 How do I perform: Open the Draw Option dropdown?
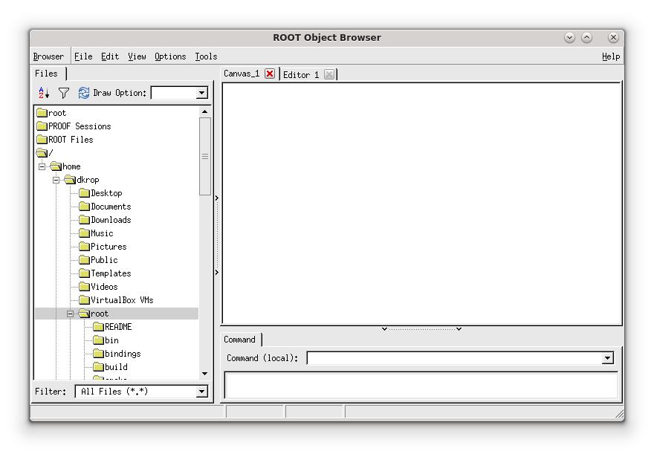click(x=202, y=93)
